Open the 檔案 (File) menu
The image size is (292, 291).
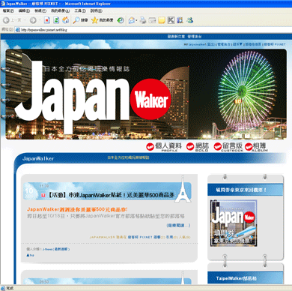(x=8, y=10)
